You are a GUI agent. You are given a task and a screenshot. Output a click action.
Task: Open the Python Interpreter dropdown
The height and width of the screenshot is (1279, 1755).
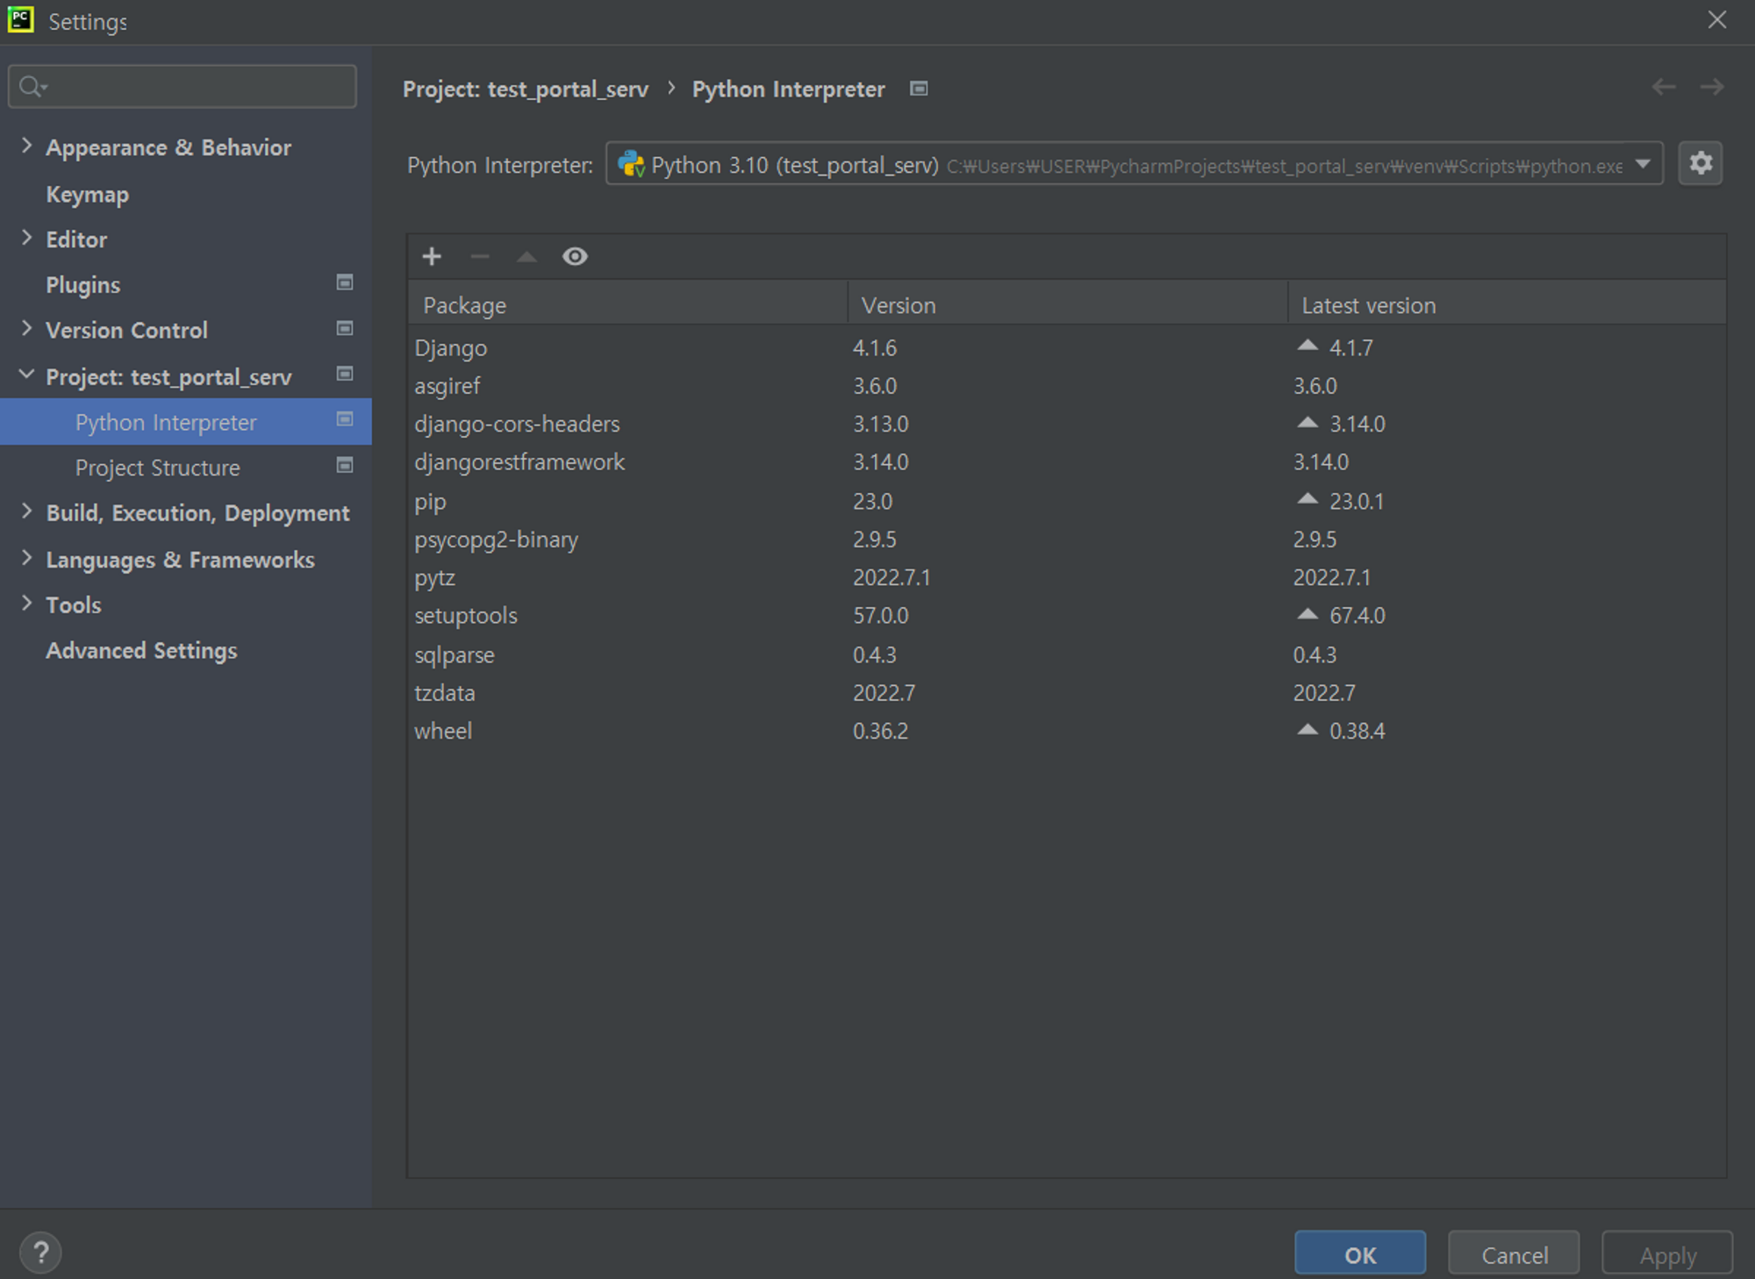point(1643,164)
